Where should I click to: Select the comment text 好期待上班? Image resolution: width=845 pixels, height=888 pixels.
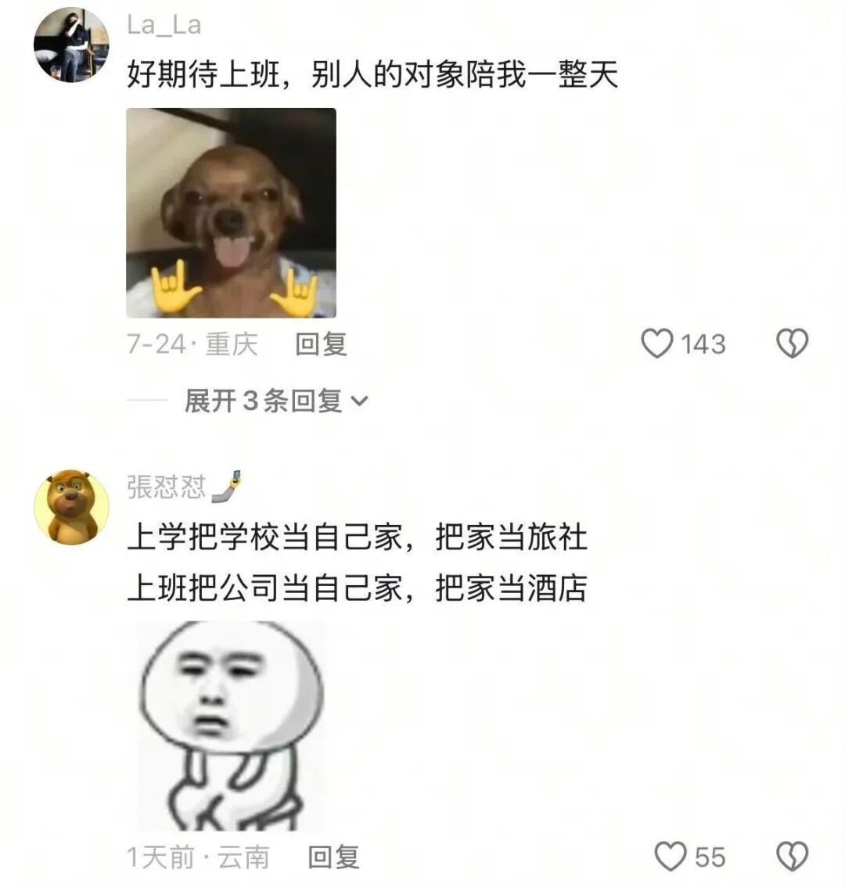(x=203, y=75)
